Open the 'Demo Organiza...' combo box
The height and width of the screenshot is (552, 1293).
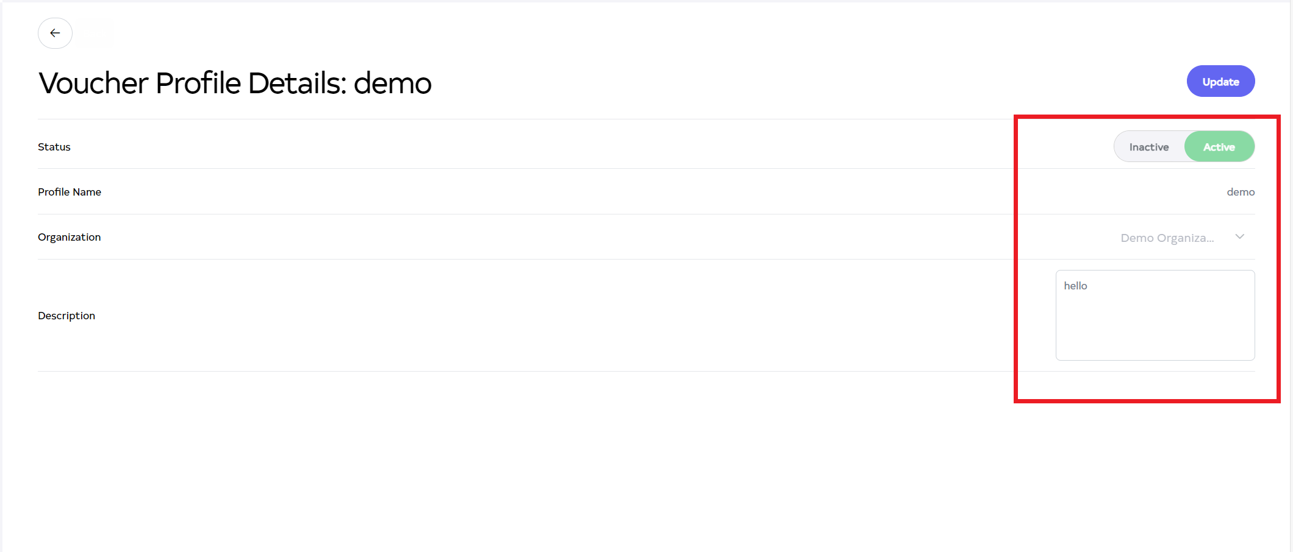tap(1167, 238)
